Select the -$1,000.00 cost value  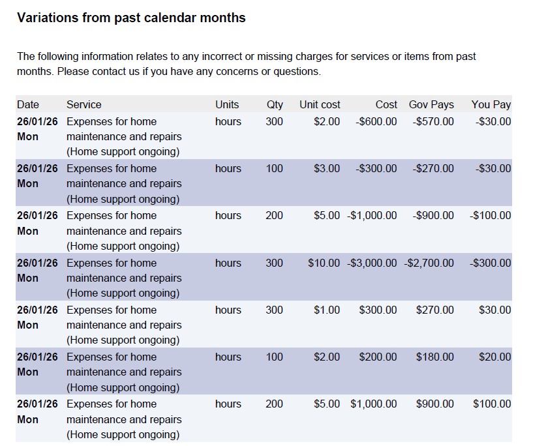373,215
